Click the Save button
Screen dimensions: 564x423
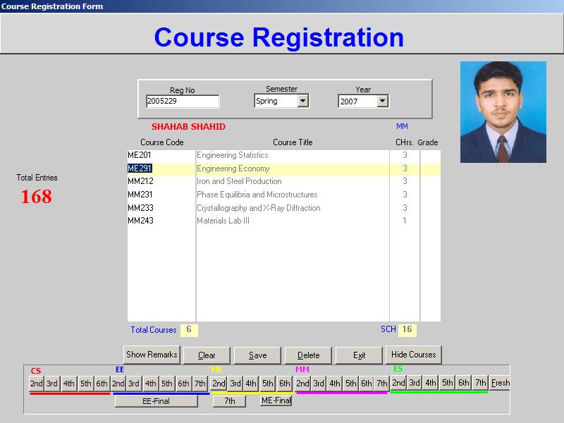point(257,355)
